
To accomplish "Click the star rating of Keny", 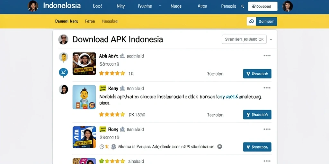I will point(112,114).
